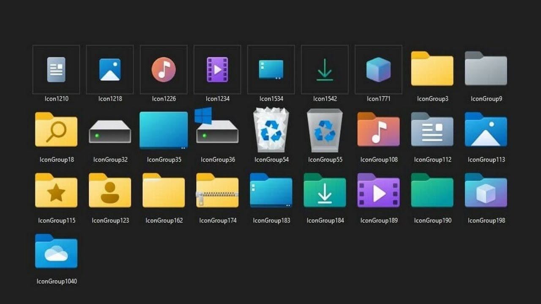Click the 'IconGroup112' label text
Image resolution: width=541 pixels, height=304 pixels.
(432, 160)
